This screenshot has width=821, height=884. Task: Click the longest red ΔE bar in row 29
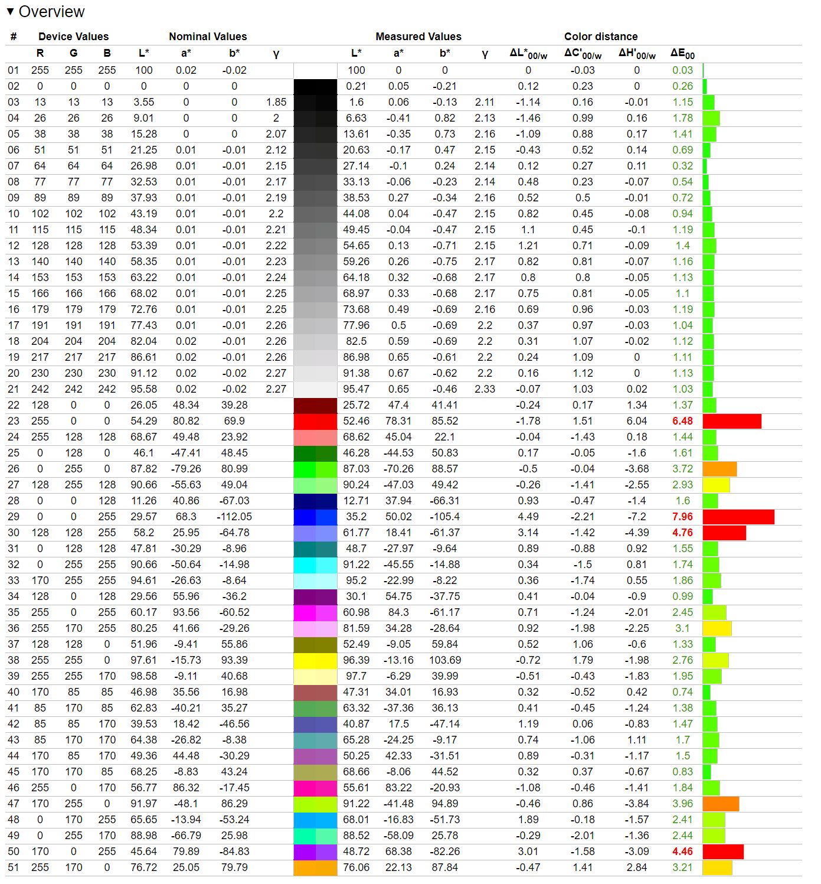738,517
